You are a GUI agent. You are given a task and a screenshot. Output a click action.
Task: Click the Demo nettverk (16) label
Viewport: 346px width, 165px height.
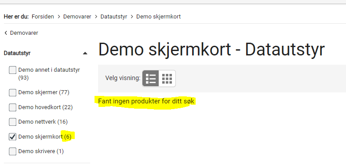[43, 122]
